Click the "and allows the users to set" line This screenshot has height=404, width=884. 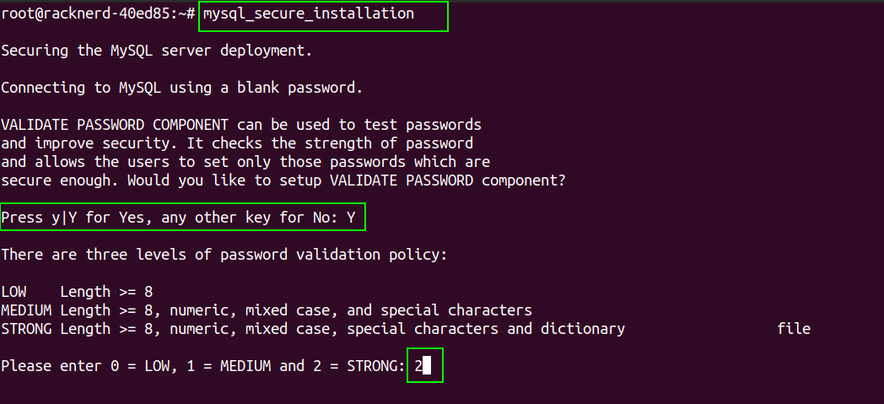tap(245, 162)
